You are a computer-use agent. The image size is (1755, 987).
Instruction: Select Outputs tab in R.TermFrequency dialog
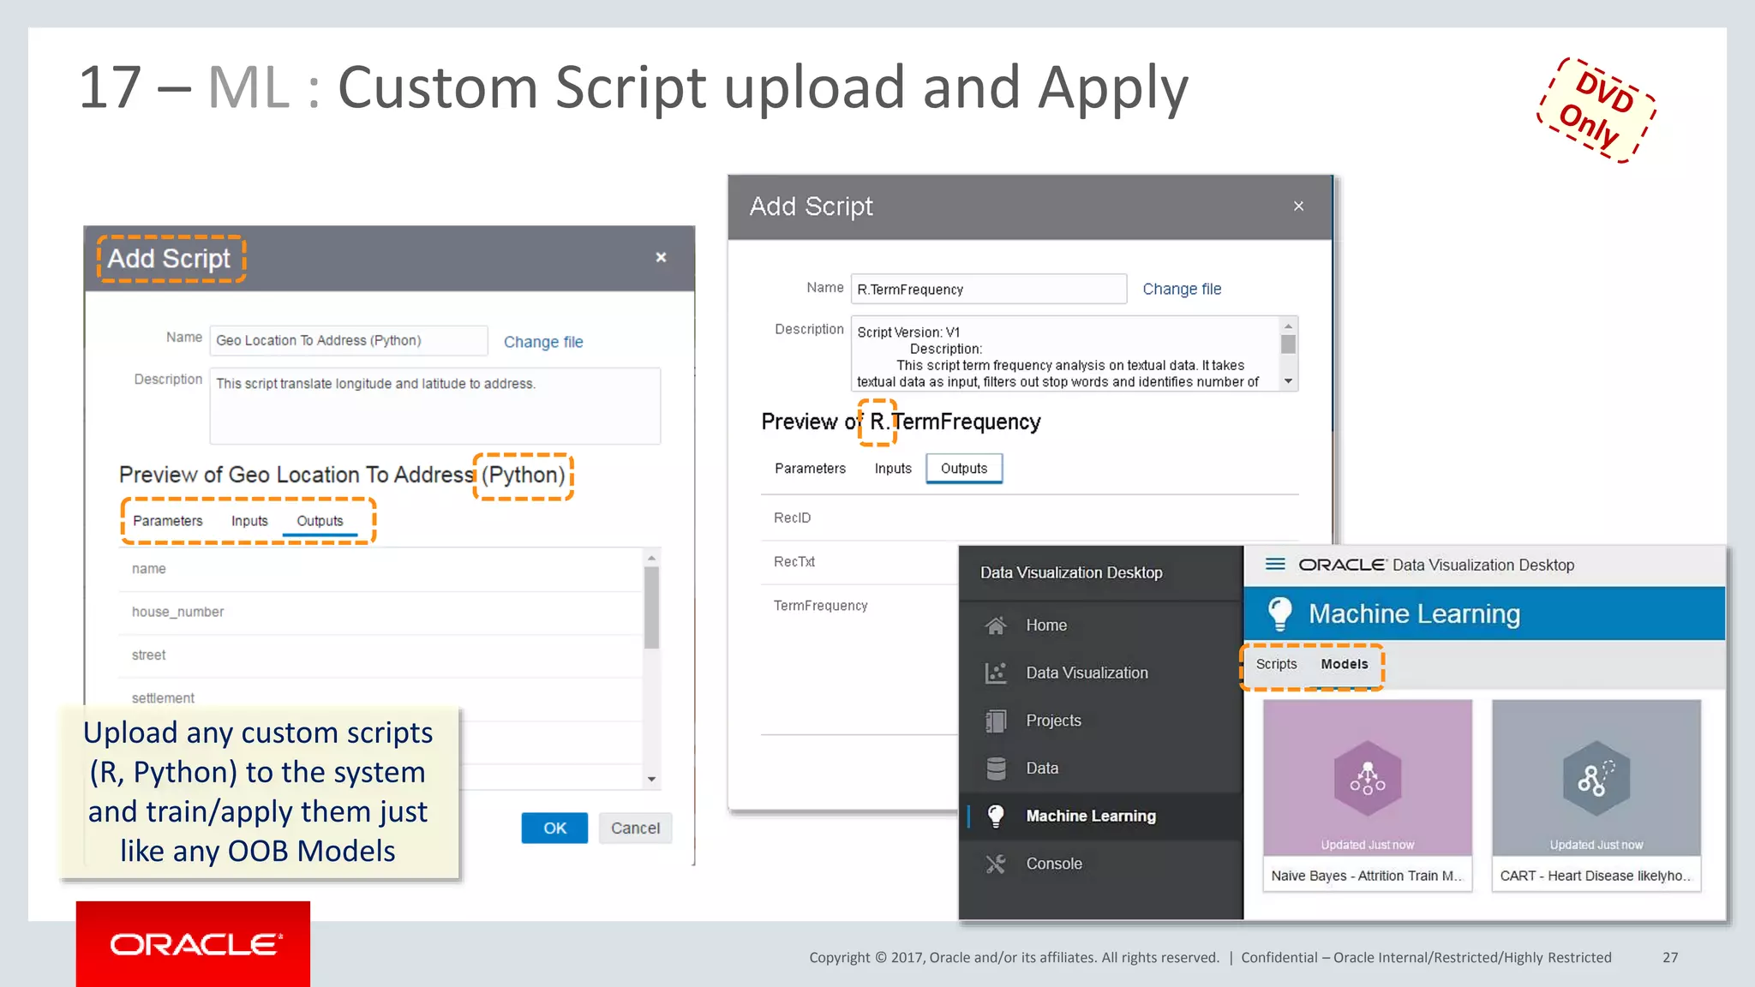(x=964, y=469)
